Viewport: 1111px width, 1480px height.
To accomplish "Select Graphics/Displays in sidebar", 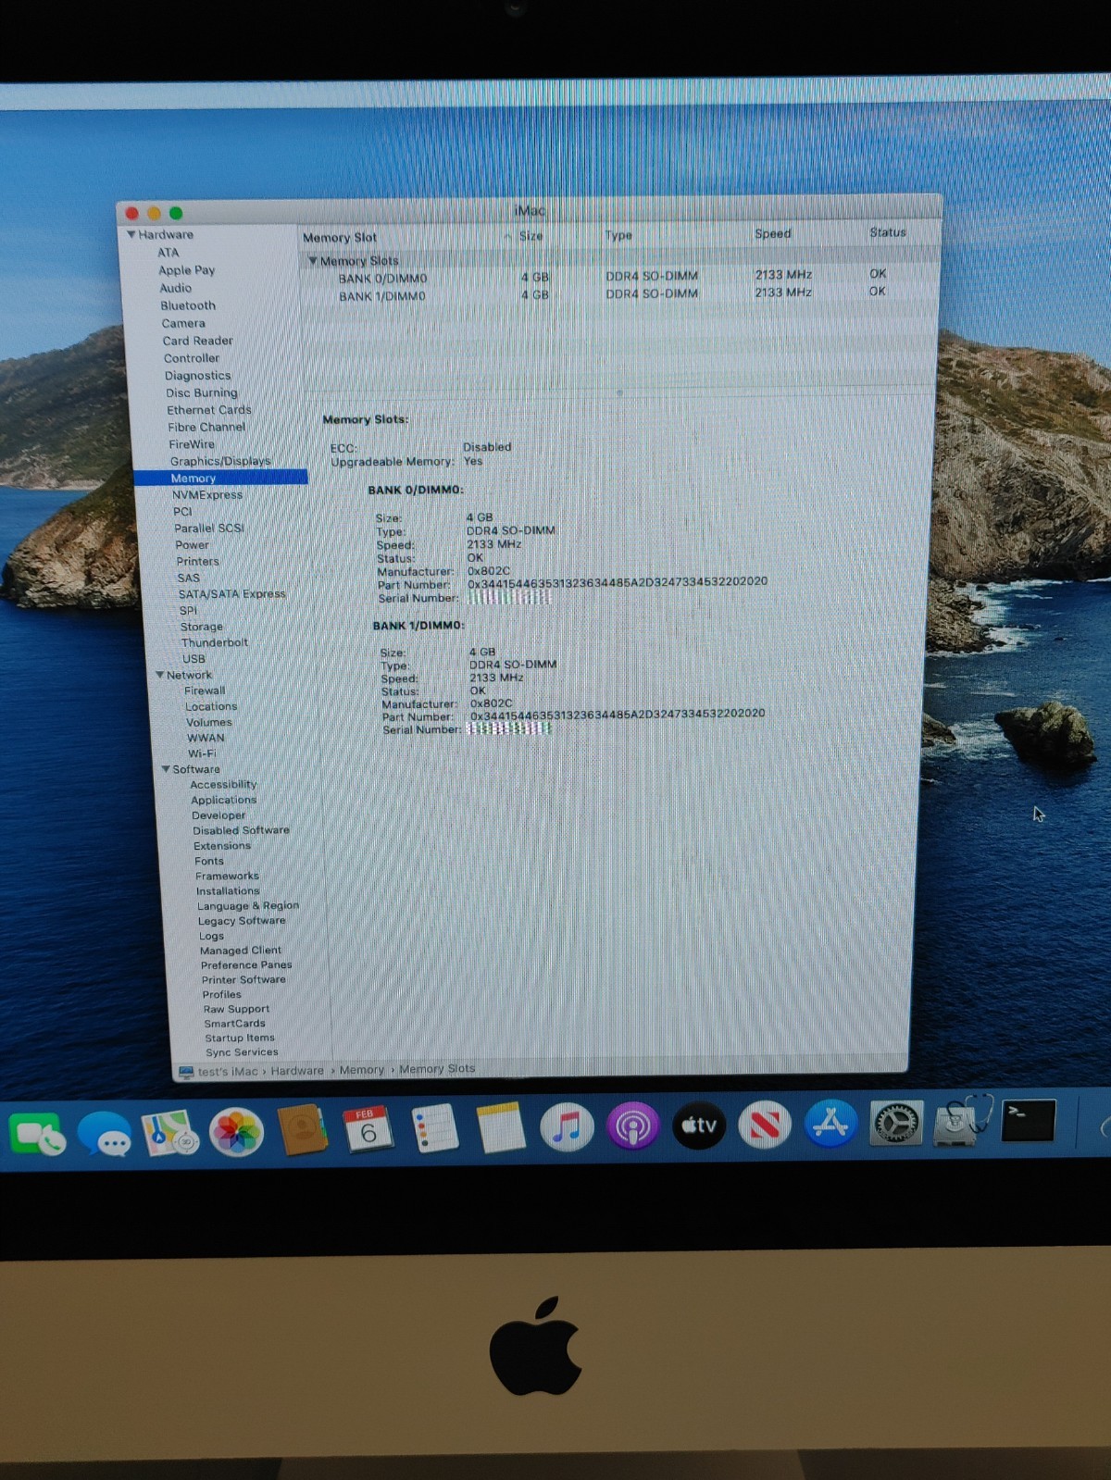I will pos(220,461).
